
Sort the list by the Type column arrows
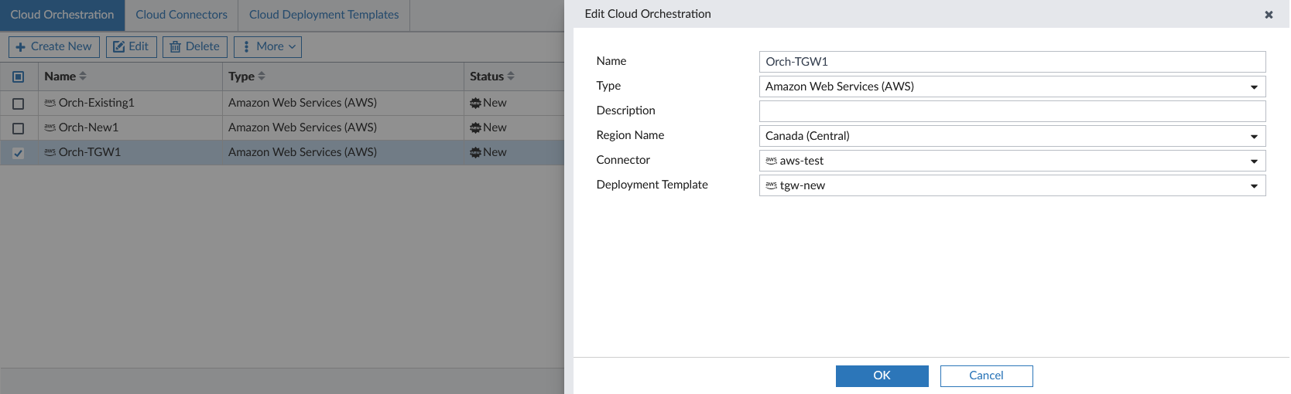(x=262, y=76)
